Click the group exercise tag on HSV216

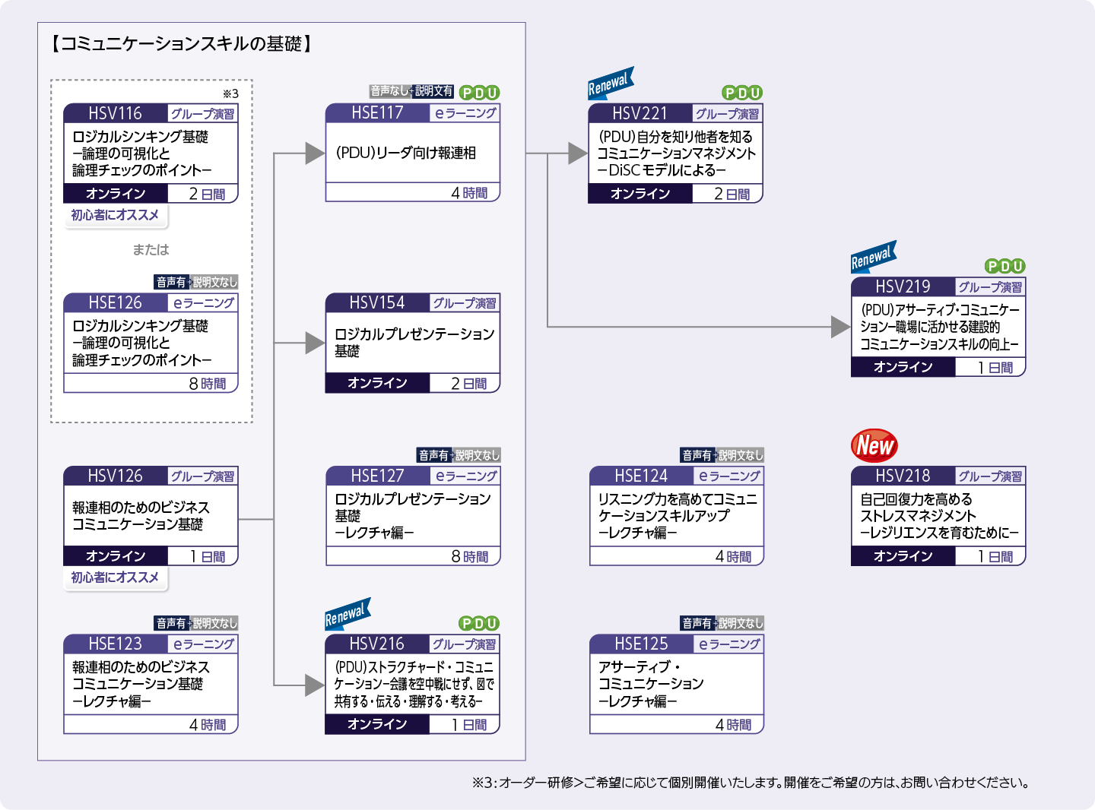(x=465, y=644)
